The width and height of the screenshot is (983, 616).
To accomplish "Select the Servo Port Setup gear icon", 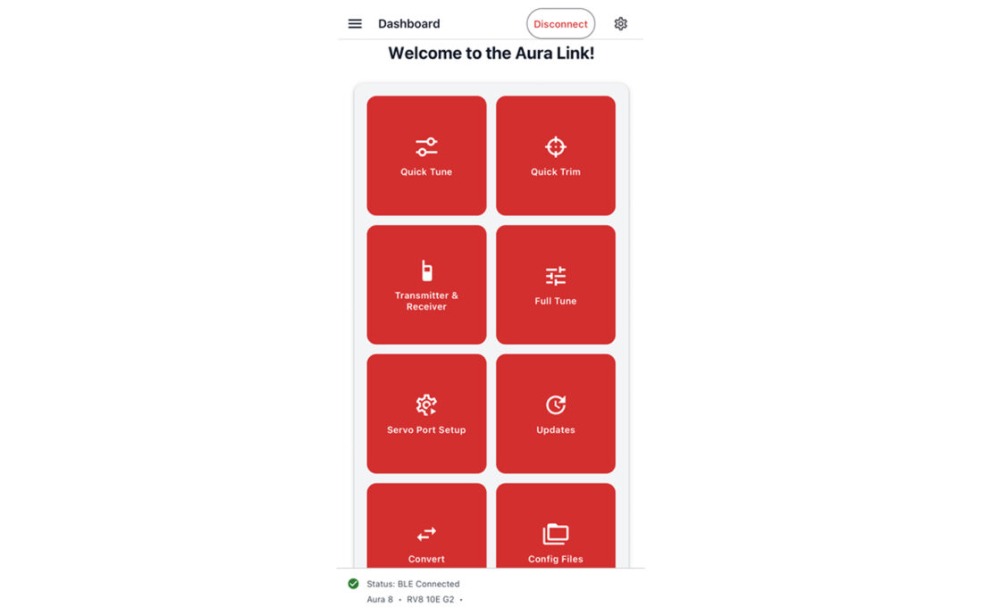I will [426, 405].
